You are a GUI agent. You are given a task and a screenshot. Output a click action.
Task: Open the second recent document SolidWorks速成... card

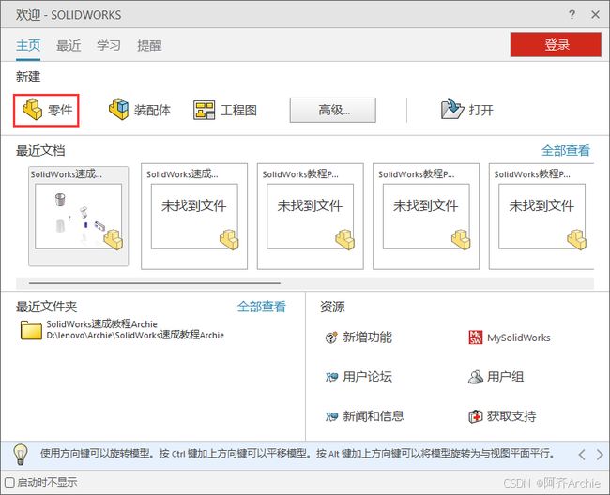tap(194, 216)
